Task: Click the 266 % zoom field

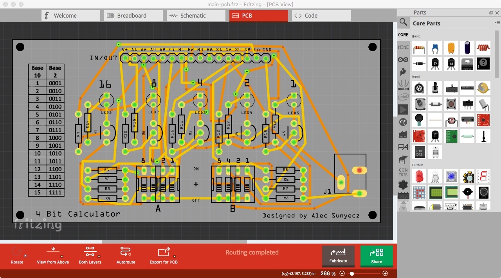Action: click(328, 274)
